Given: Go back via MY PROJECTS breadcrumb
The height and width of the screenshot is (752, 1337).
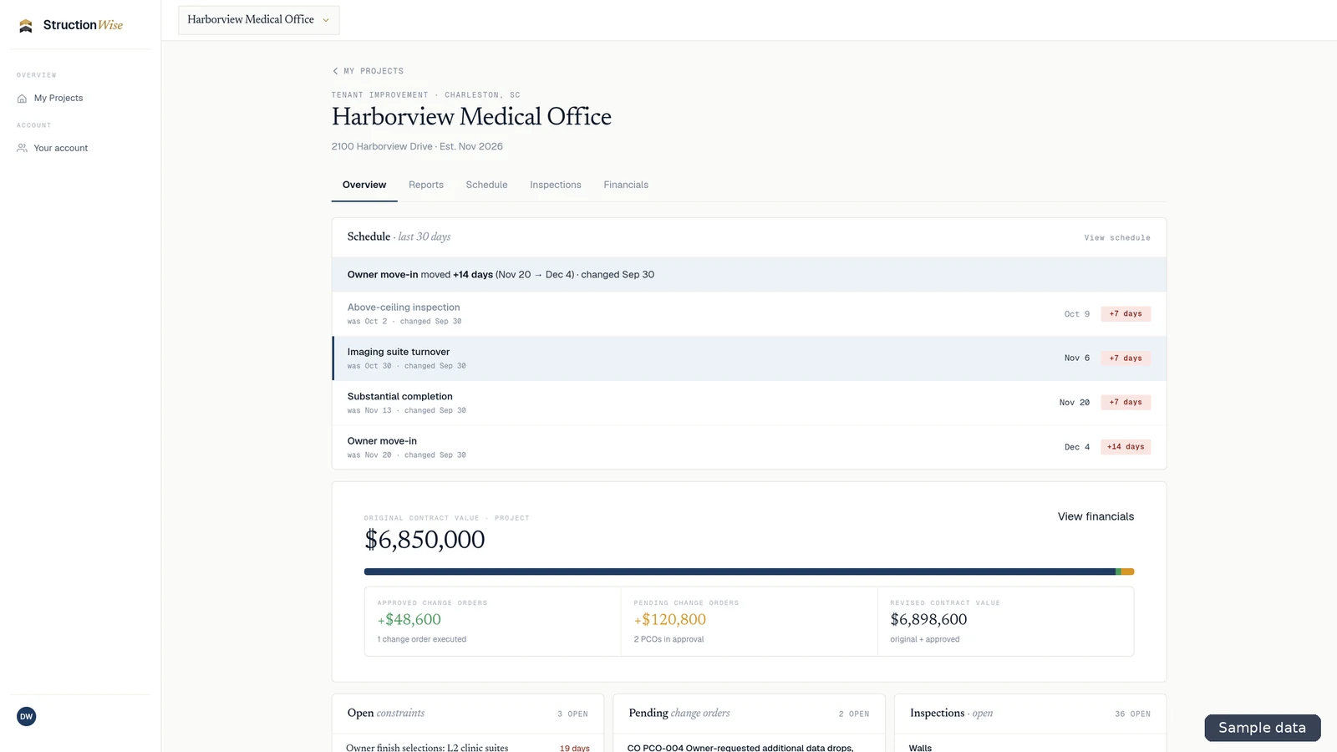Looking at the screenshot, I should [374, 71].
